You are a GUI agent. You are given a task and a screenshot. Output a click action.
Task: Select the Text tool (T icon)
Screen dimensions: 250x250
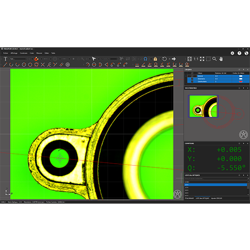tap(5, 59)
